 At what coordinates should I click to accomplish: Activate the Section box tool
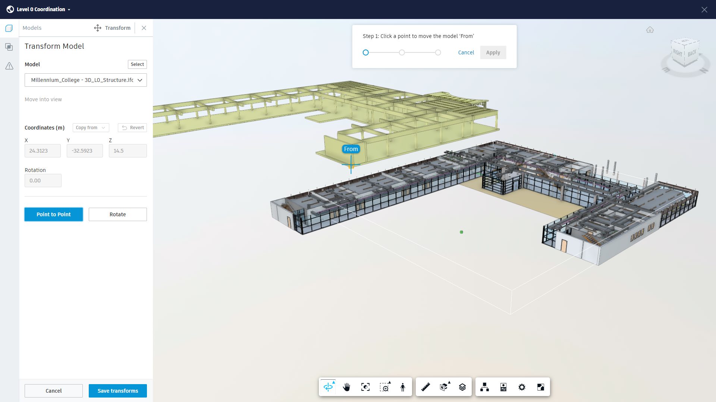click(x=444, y=387)
